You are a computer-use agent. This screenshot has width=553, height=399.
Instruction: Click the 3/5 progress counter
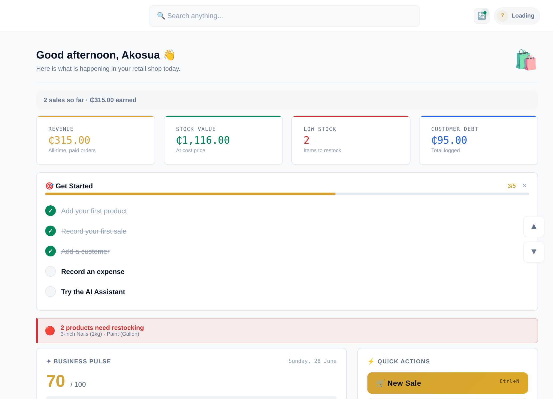pos(512,186)
